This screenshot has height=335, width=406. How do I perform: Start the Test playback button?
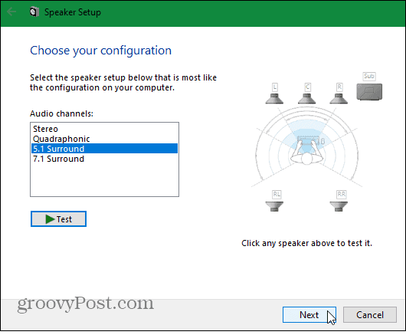58,219
